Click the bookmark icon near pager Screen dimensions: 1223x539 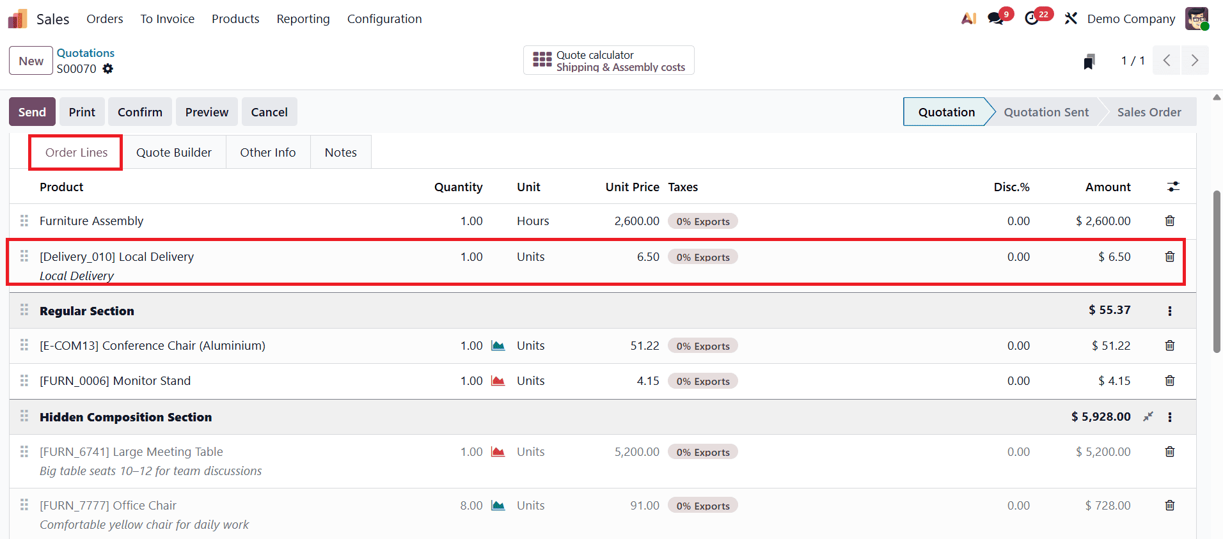(x=1089, y=61)
